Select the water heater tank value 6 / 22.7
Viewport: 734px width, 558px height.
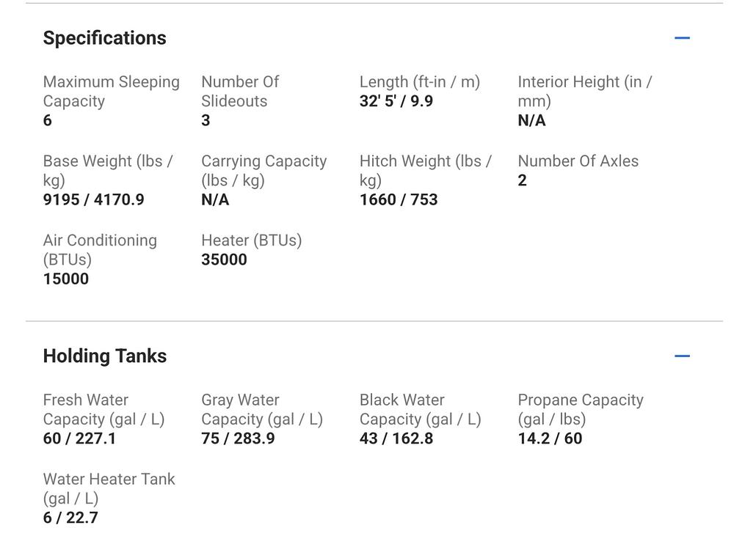click(x=70, y=518)
